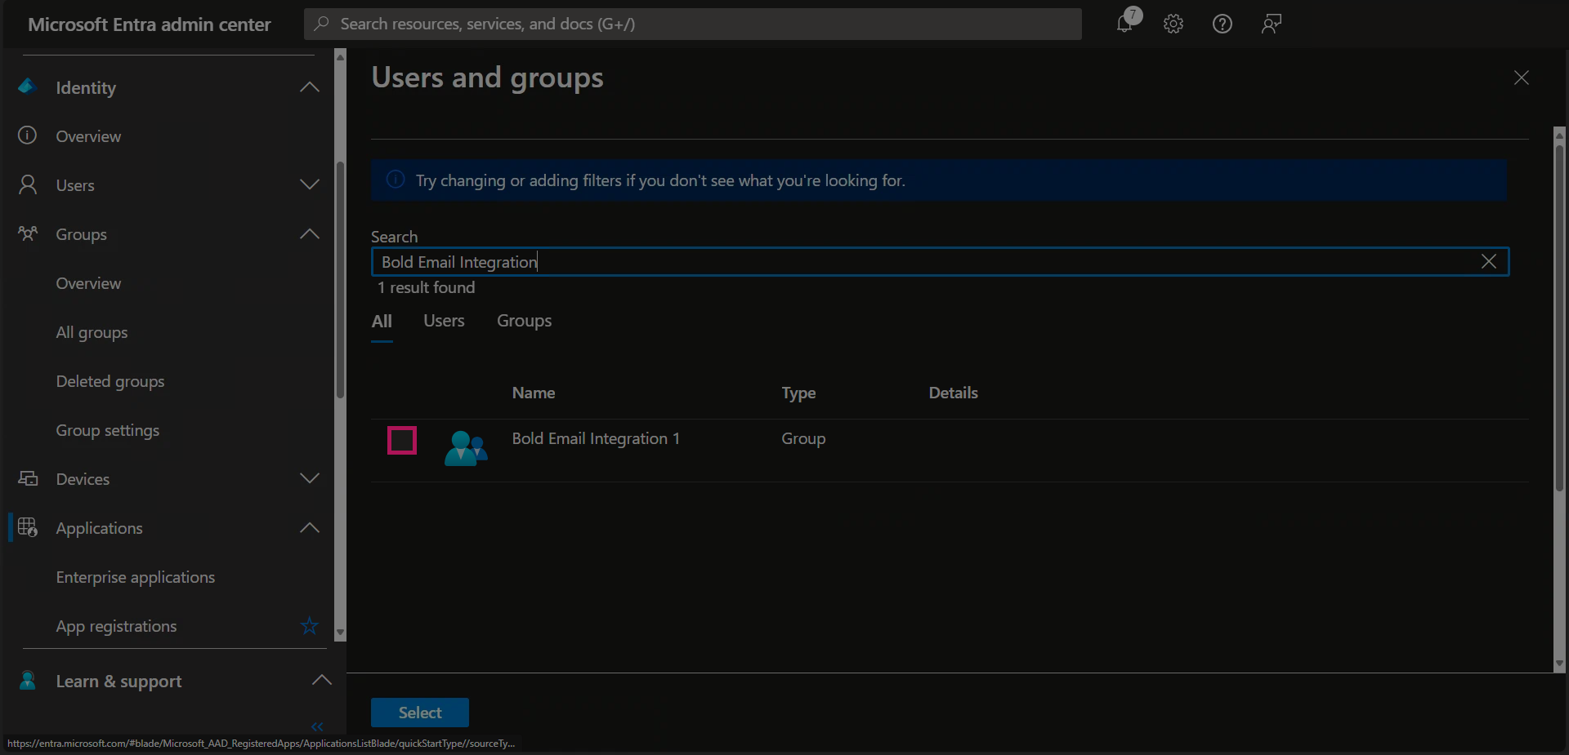Open All groups in the sidebar
Image resolution: width=1569 pixels, height=755 pixels.
pos(92,332)
